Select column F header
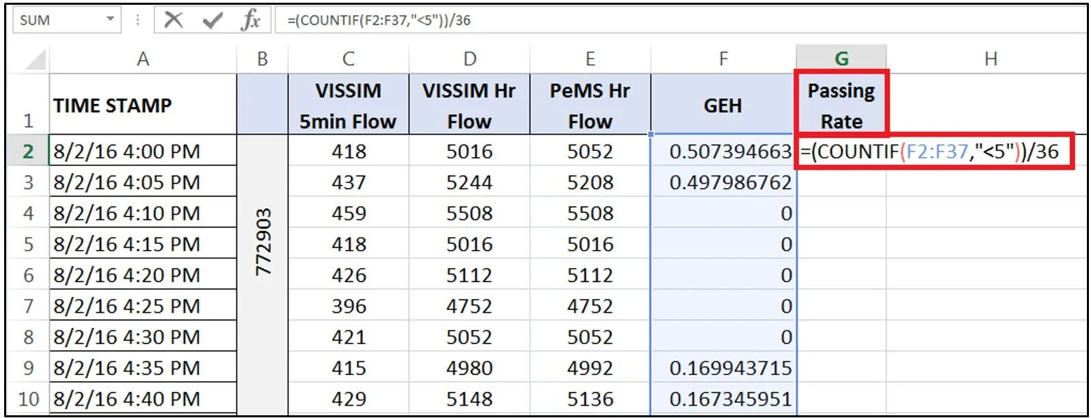 click(x=723, y=59)
